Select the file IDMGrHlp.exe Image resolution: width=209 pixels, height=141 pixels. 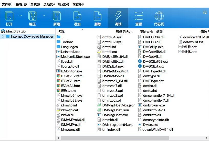click(153, 47)
